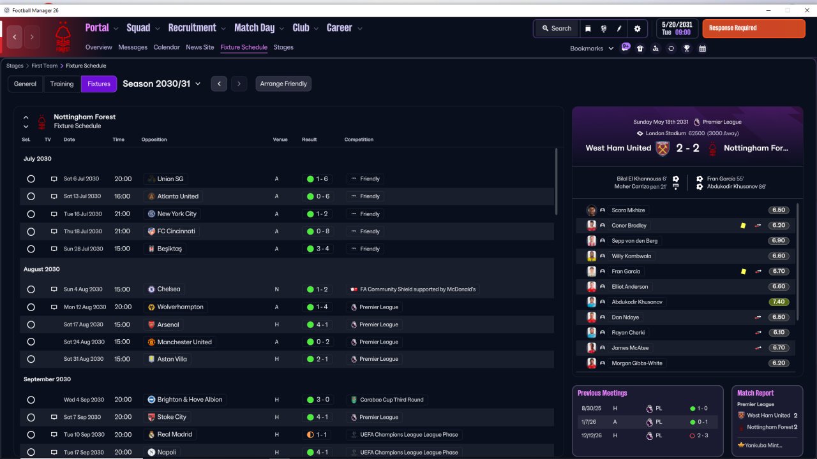Image resolution: width=817 pixels, height=459 pixels.
Task: Switch to the General tab
Action: coord(26,84)
